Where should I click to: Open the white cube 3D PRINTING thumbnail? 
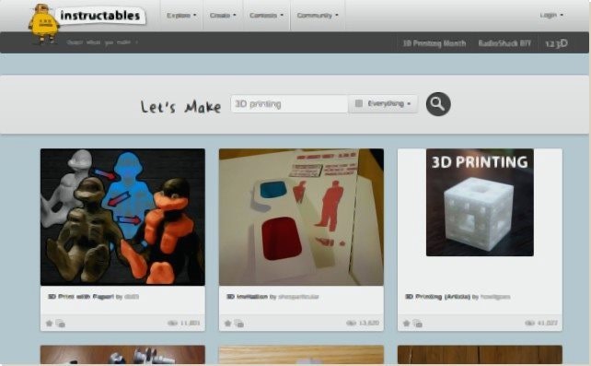pyautogui.click(x=480, y=202)
